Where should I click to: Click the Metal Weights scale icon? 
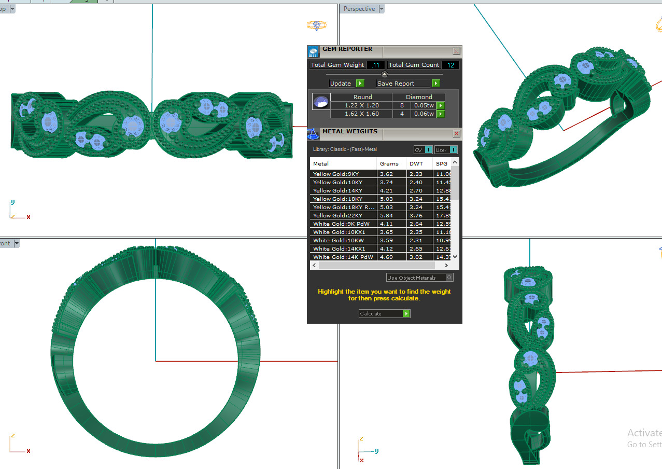pyautogui.click(x=313, y=134)
